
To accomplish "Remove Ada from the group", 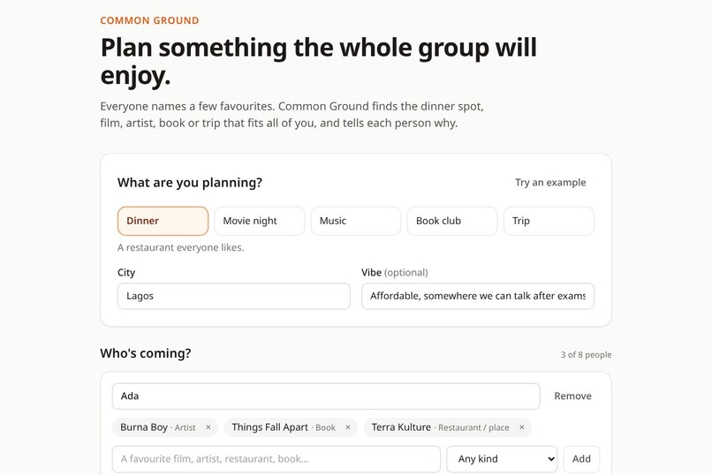I will click(572, 396).
